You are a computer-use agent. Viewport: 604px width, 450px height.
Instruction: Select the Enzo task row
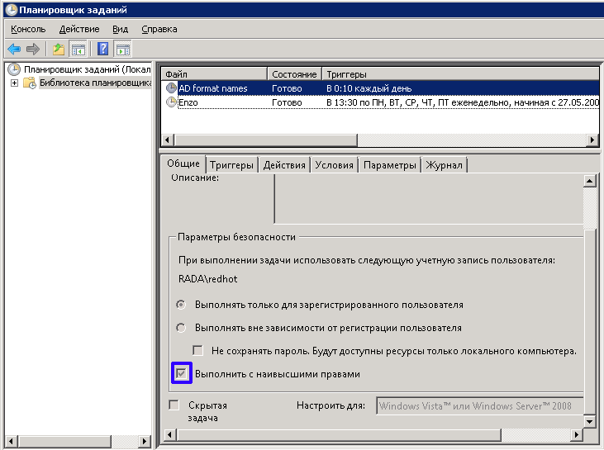point(381,102)
